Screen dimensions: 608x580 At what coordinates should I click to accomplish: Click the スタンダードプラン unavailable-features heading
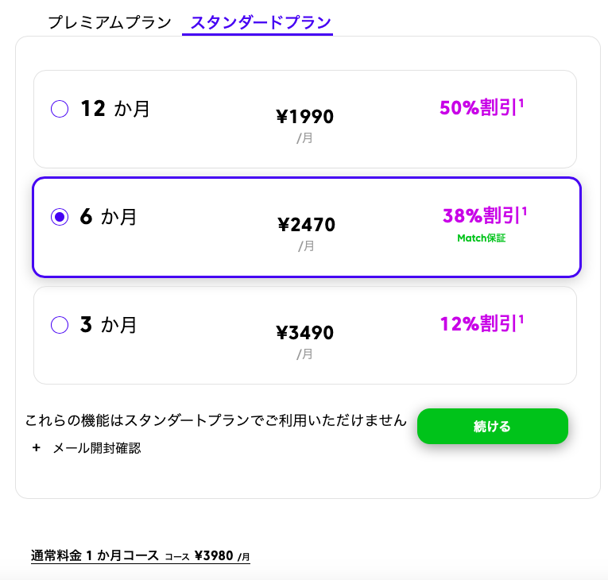[215, 420]
